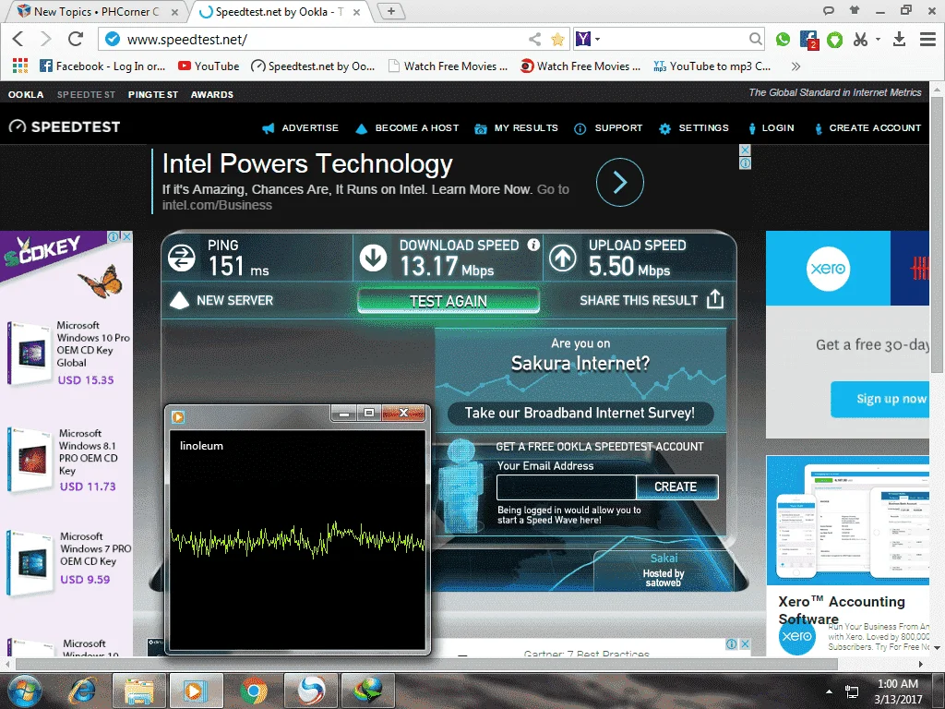Open the Facebook notifications extension icon
This screenshot has height=709, width=945.
[808, 40]
